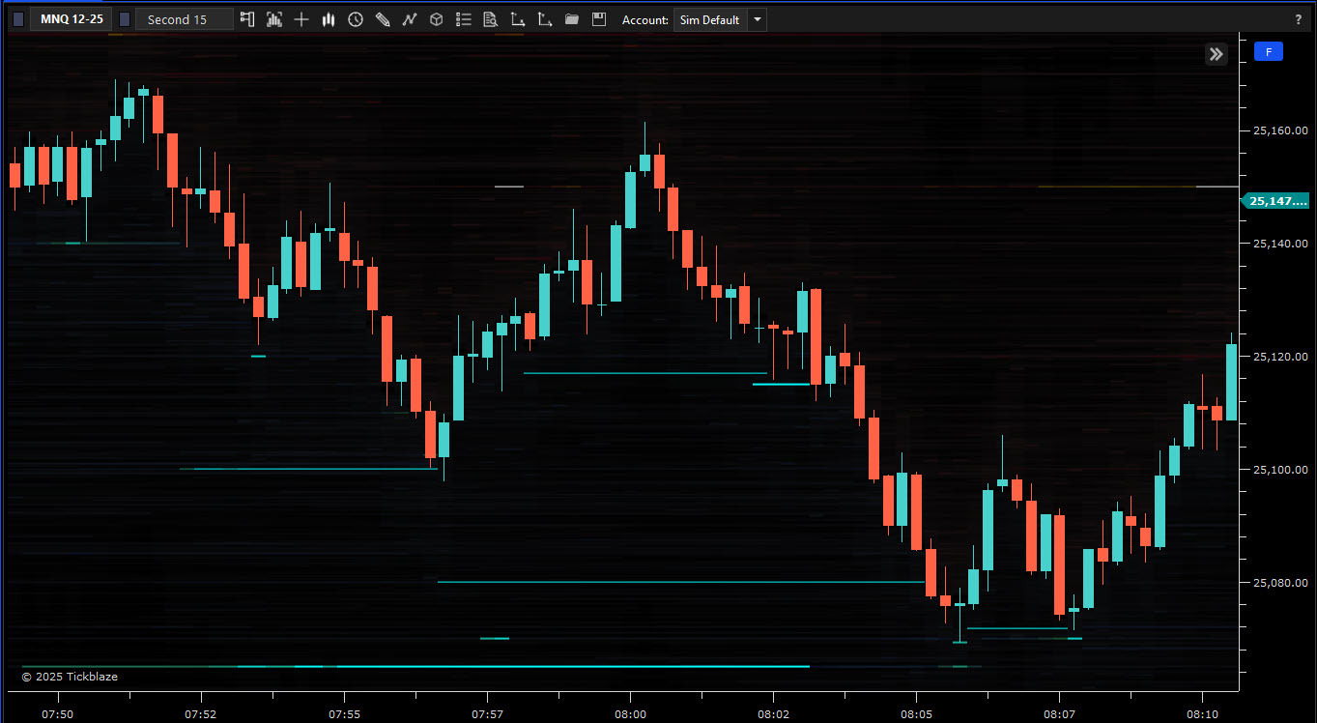
Task: Select the pencil drawing tool
Action: tap(383, 19)
